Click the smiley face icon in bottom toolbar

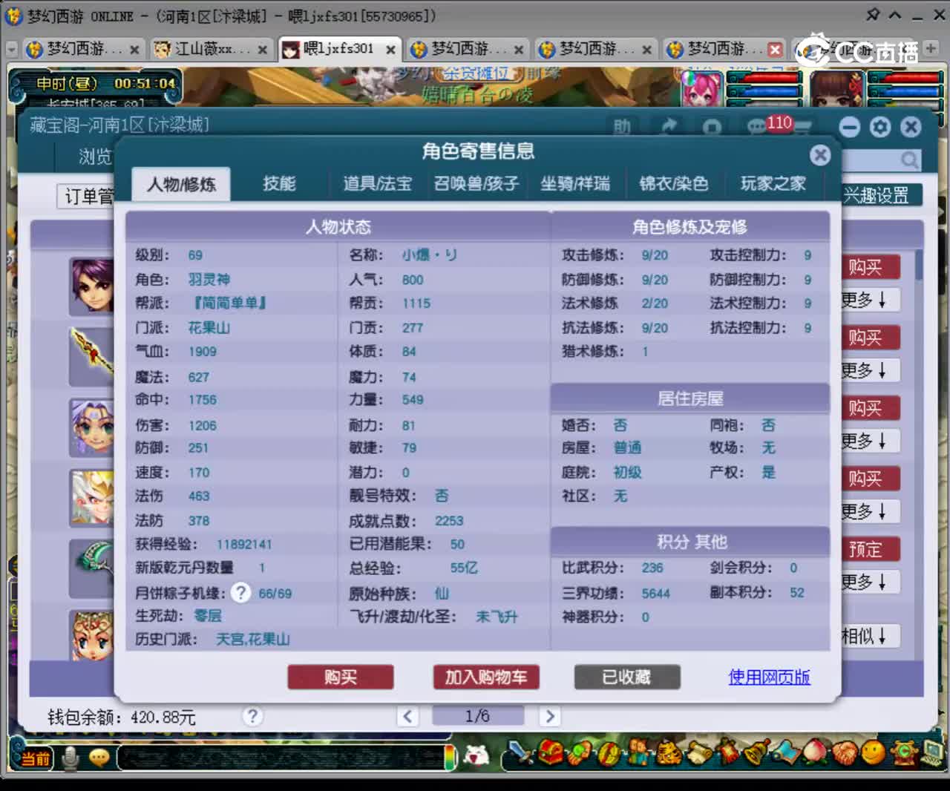click(874, 753)
